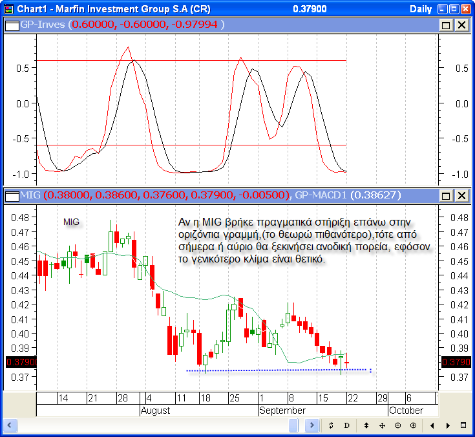Open the chart options icon at far right of toolbar
Image resolution: width=475 pixels, height=437 pixels.
pyautogui.click(x=463, y=425)
